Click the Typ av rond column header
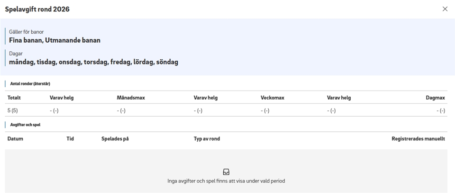Viewport: 455px width, 193px height. (x=207, y=139)
